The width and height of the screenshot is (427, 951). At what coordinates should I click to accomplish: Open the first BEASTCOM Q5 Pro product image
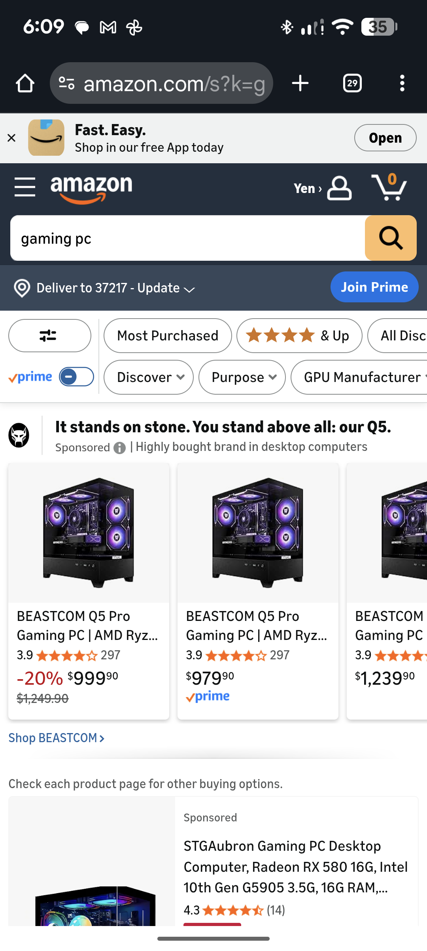click(x=89, y=533)
